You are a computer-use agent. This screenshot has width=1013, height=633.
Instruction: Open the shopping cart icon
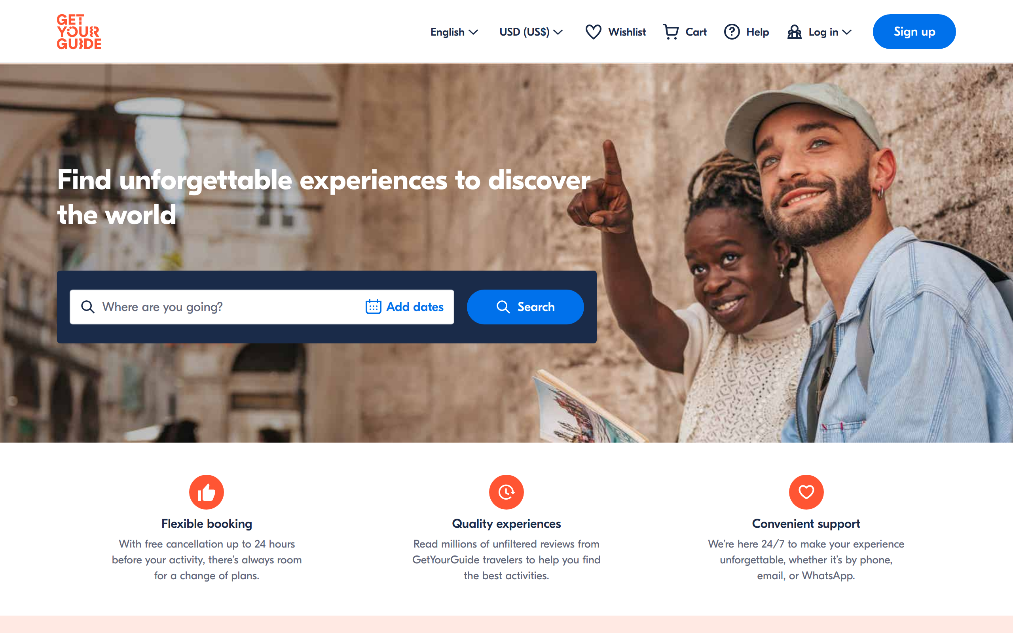[671, 32]
